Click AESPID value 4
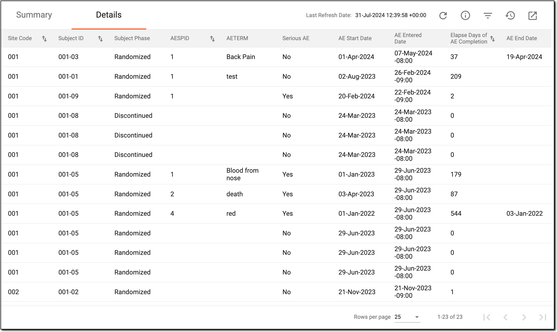Image resolution: width=557 pixels, height=332 pixels. tap(172, 214)
